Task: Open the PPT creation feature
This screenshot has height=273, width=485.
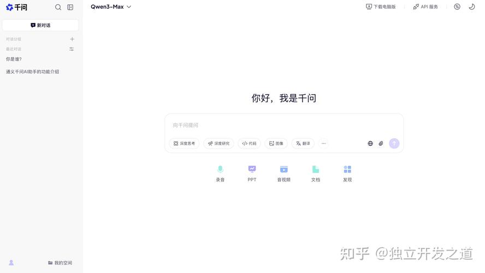Action: coord(252,174)
